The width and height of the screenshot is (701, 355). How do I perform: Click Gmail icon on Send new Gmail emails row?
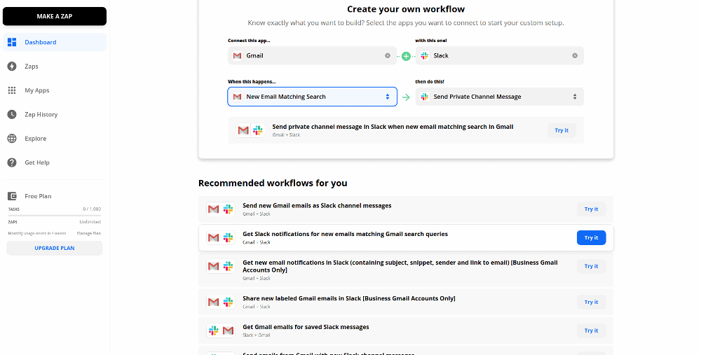(x=214, y=209)
